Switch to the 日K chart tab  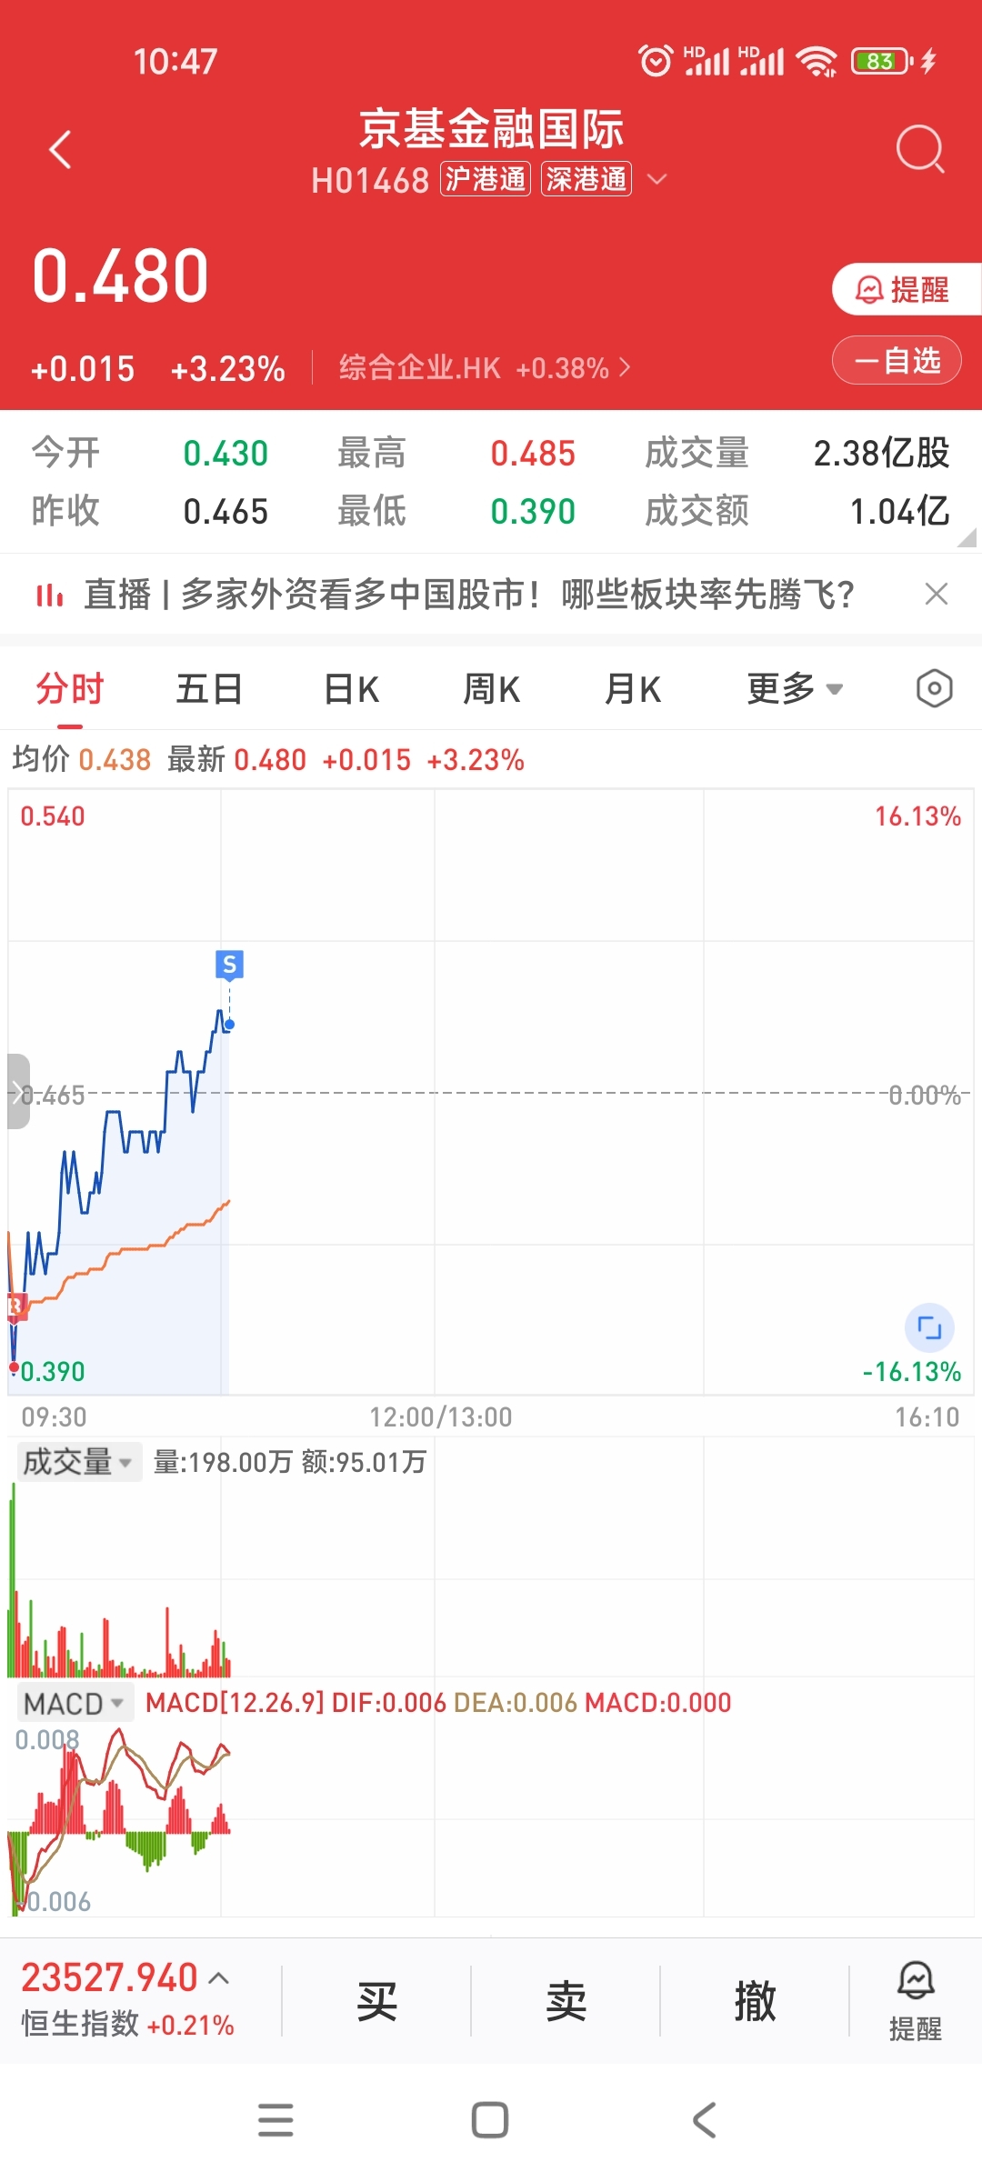(351, 688)
